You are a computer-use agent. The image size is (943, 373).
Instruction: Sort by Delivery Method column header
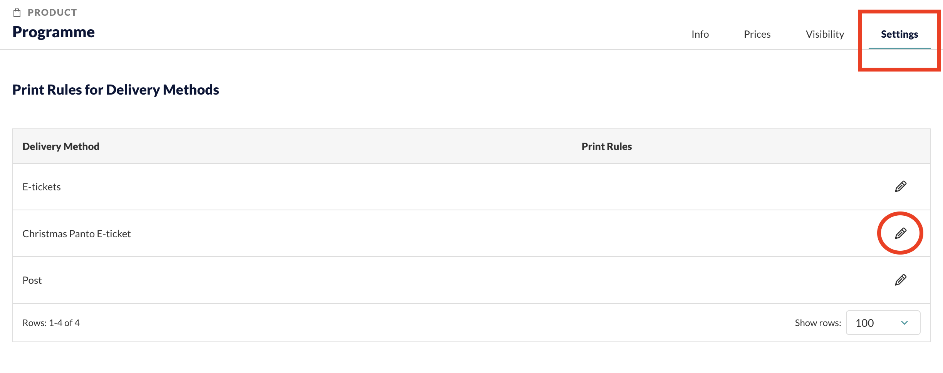[61, 147]
